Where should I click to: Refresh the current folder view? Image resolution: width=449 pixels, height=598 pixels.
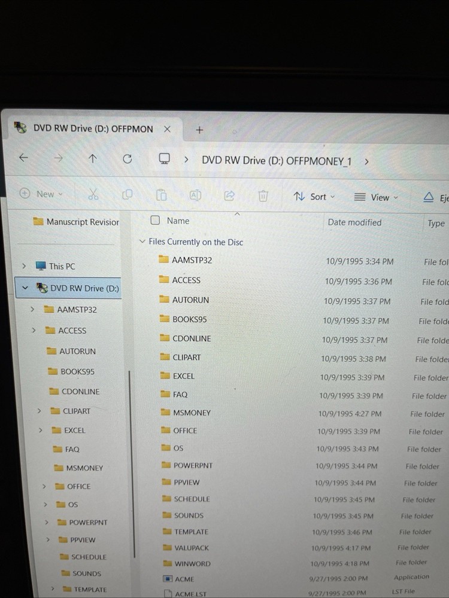click(x=127, y=158)
